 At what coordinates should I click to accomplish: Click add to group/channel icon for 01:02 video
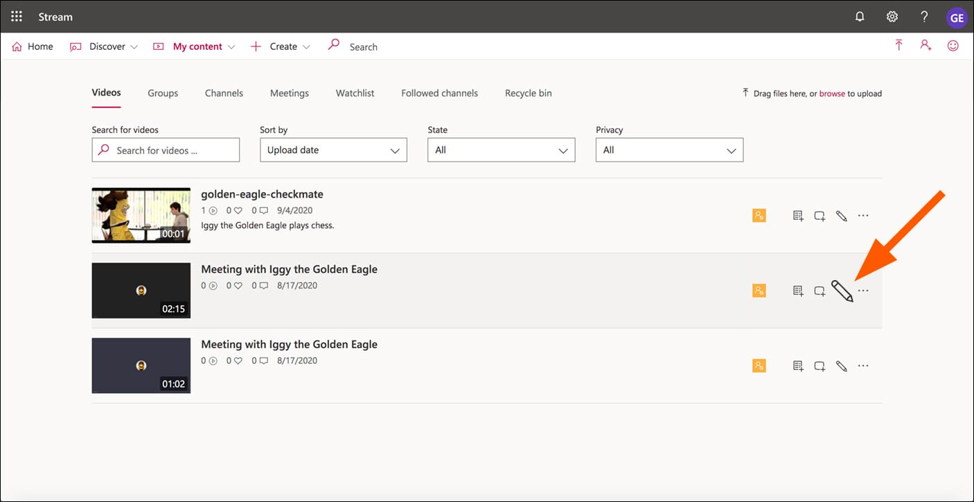[x=820, y=366]
